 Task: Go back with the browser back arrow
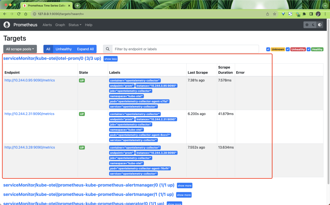coord(5,14)
